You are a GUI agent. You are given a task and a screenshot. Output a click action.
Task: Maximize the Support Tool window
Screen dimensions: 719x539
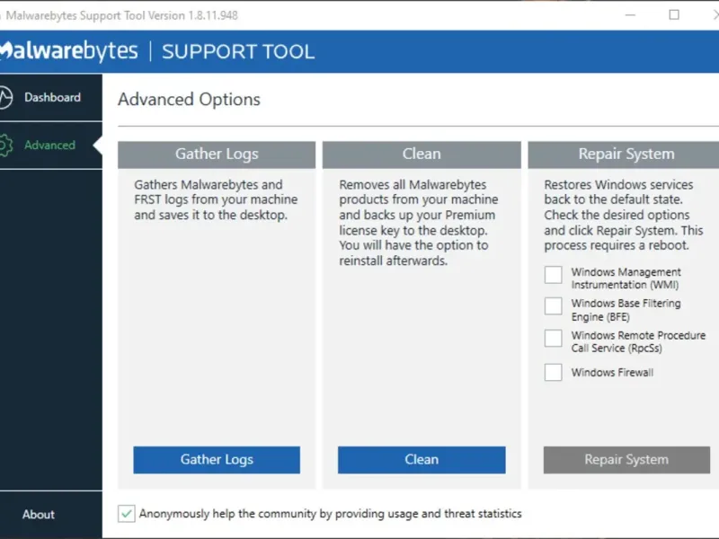click(x=674, y=15)
